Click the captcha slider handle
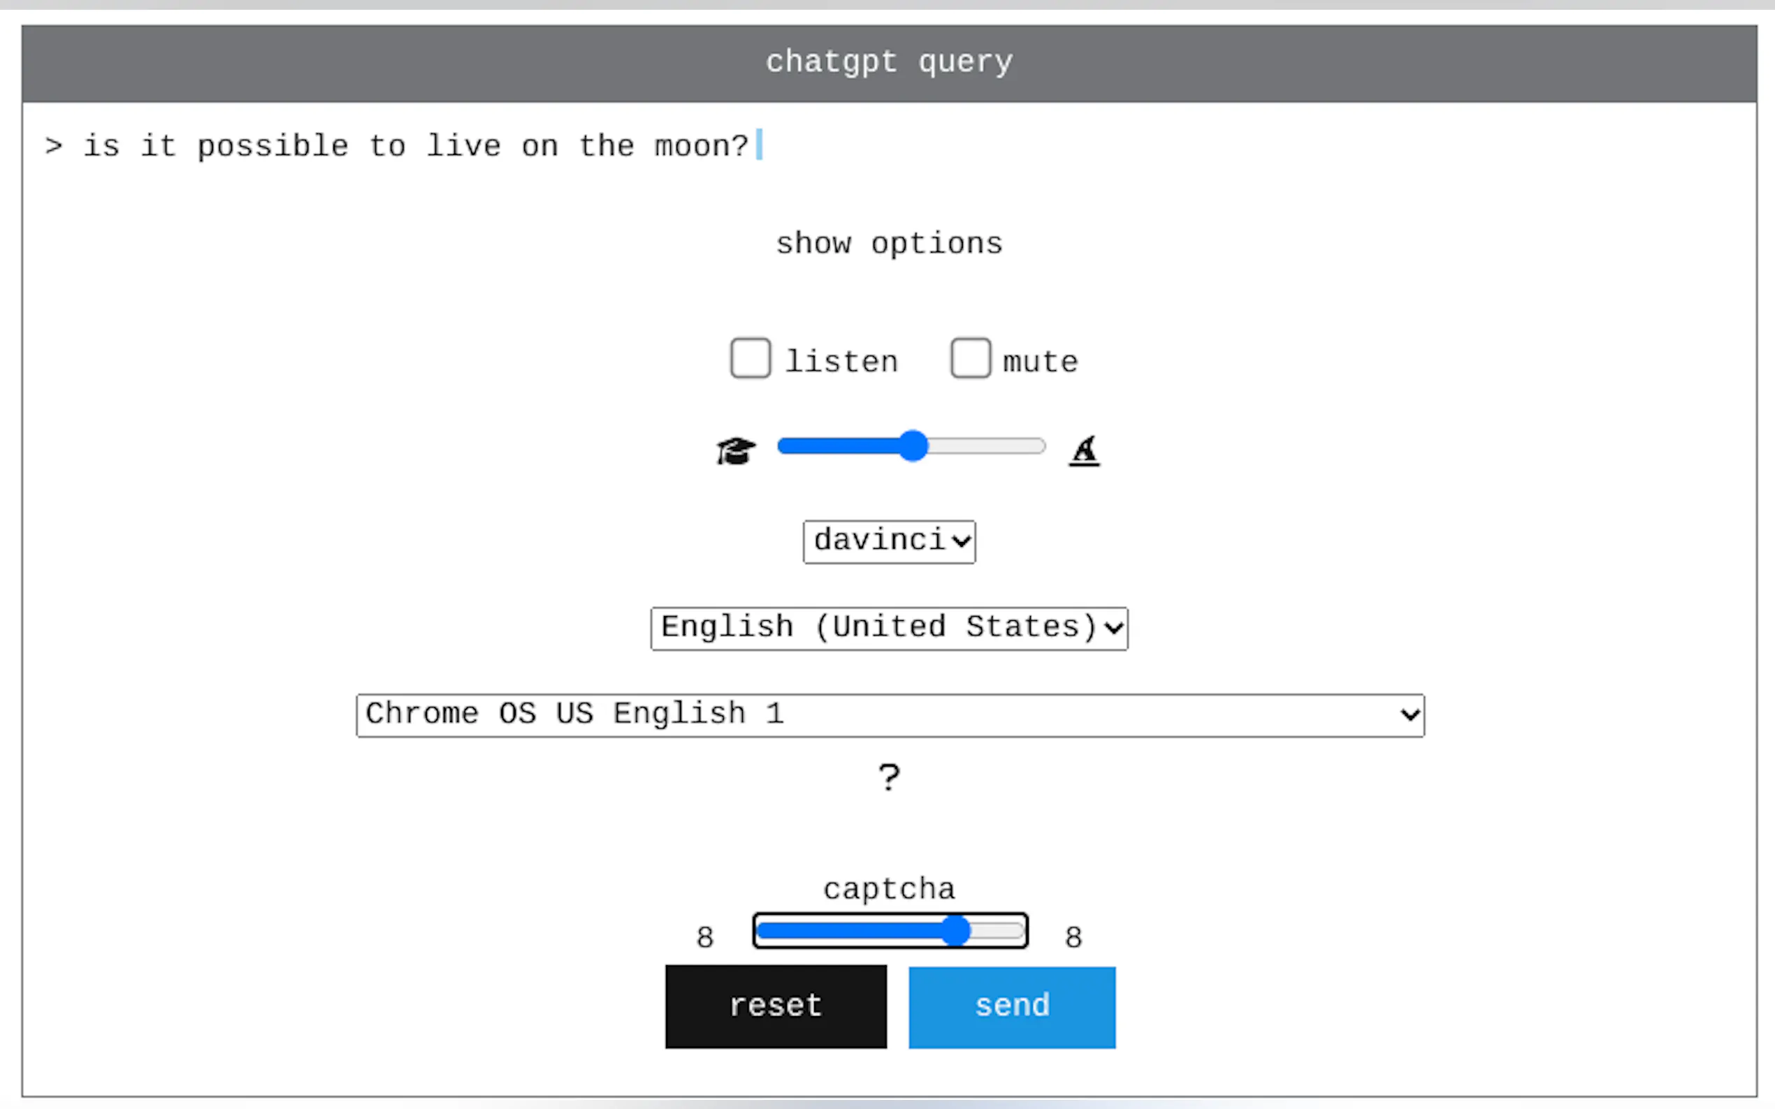The width and height of the screenshot is (1775, 1109). pos(955,931)
